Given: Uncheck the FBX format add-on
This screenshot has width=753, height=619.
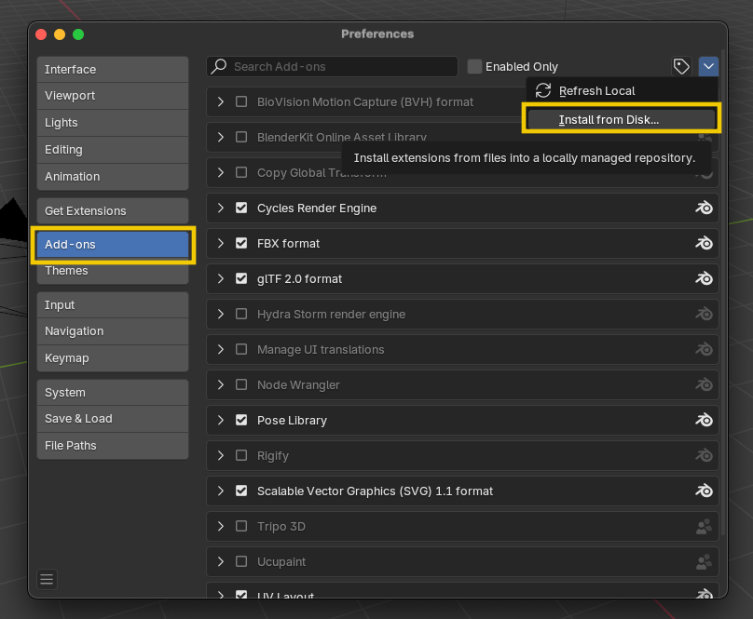Looking at the screenshot, I should pyautogui.click(x=241, y=243).
